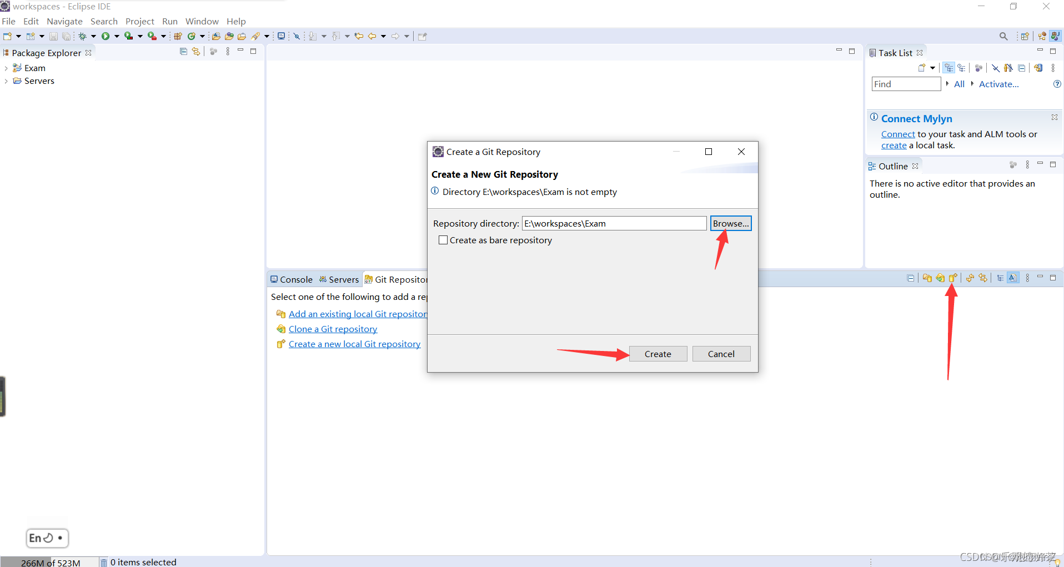
Task: Click Refresh icon in Git Repositories toolbar
Action: tap(970, 278)
